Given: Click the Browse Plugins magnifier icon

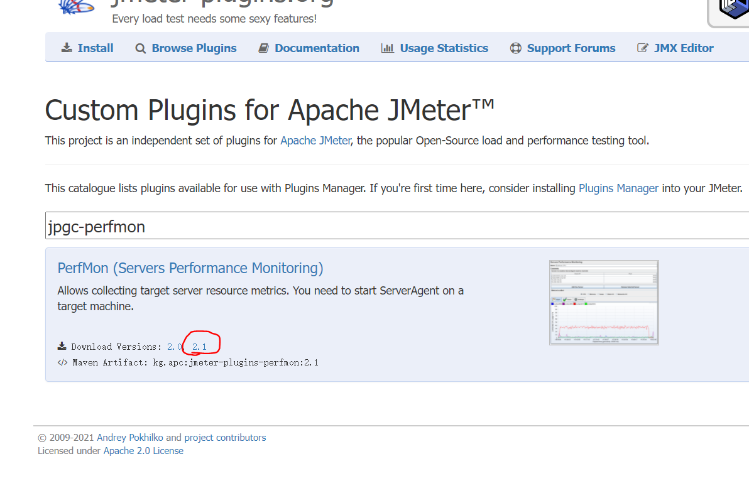Looking at the screenshot, I should click(x=141, y=48).
